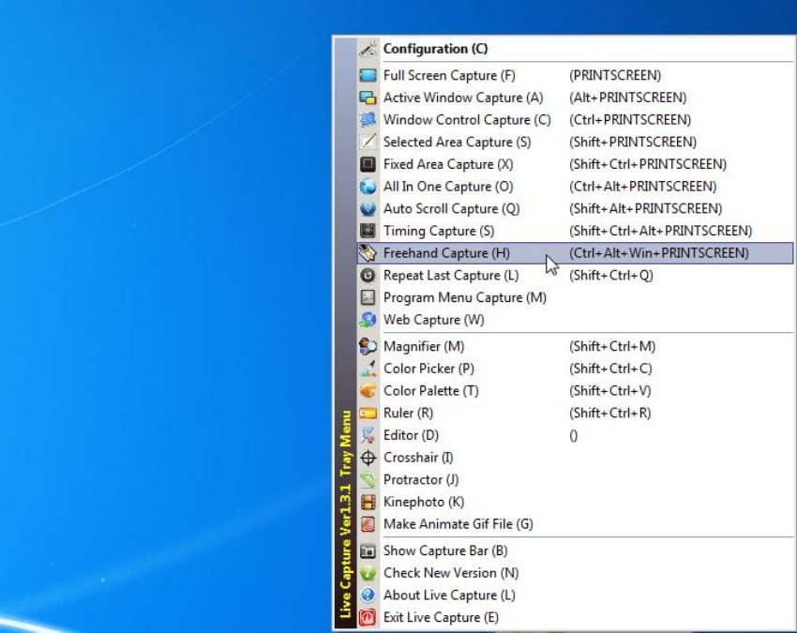Click the All In One Capture globe icon
Screen dimensions: 797x633
click(x=368, y=187)
